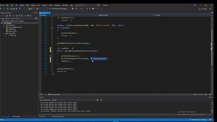Image resolution: width=217 pixels, height=122 pixels.
Task: Click the account badge M icon
Action: (x=195, y=5)
